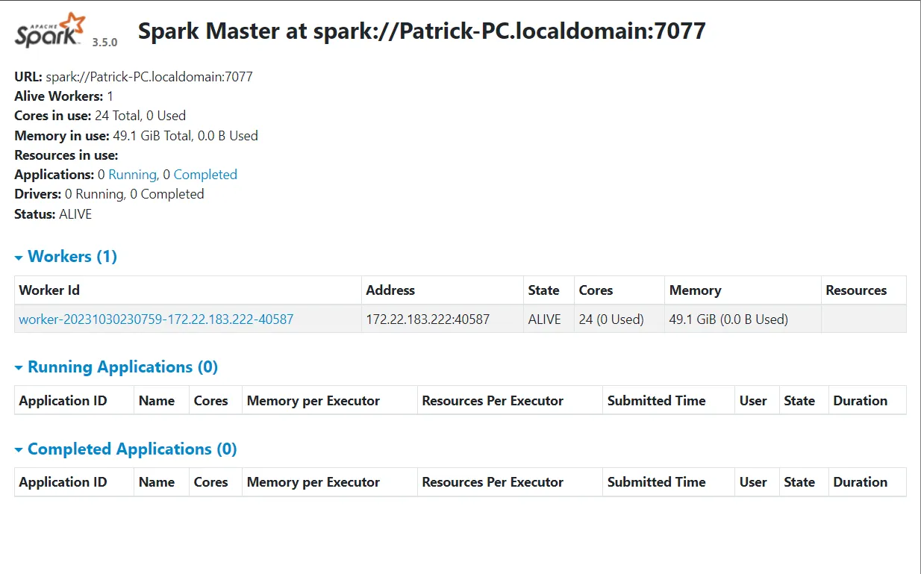921x574 pixels.
Task: Open worker-20231030230759-172.22.183.222-40587 link
Action: 156,319
